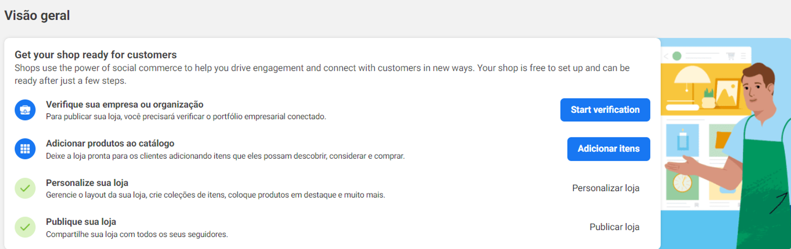Image resolution: width=791 pixels, height=249 pixels.
Task: Click the shopping cart icon in the illustration
Action: click(x=730, y=56)
